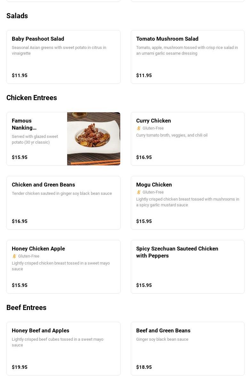Choose Curry Chicken entree title
The width and height of the screenshot is (251, 381).
(x=153, y=121)
